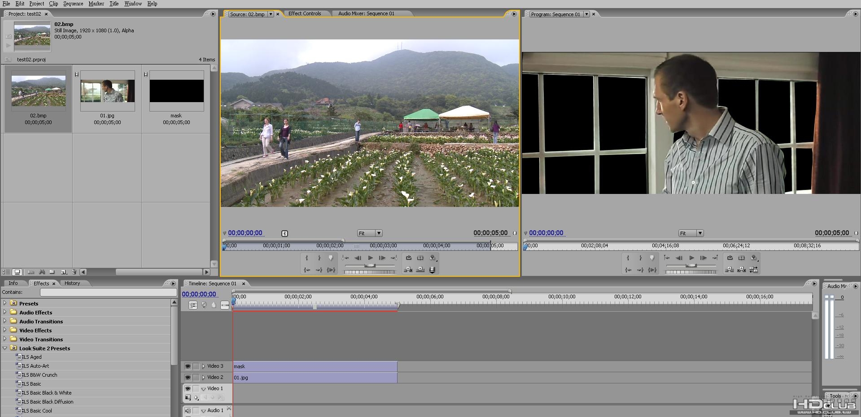
Task: Hide the Video 3 track output
Action: click(188, 366)
